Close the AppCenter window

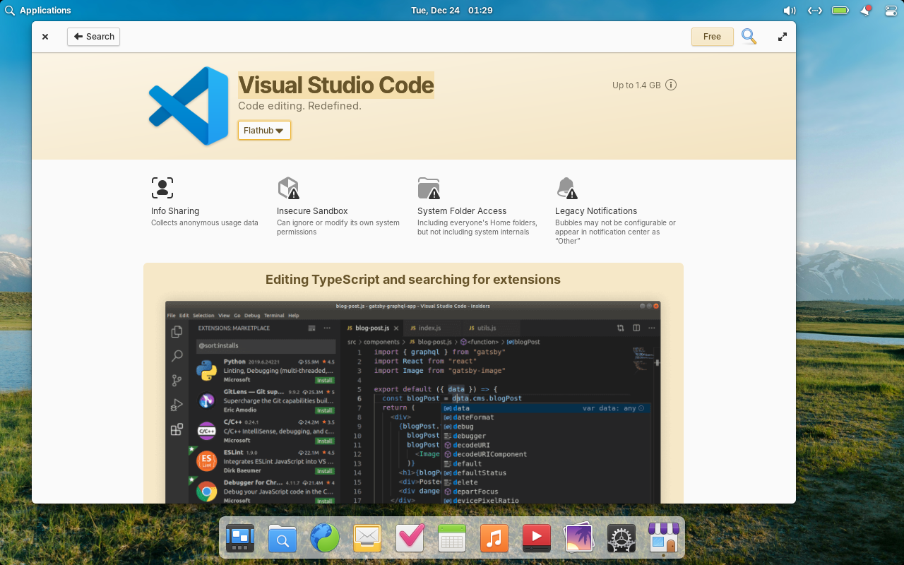point(45,37)
